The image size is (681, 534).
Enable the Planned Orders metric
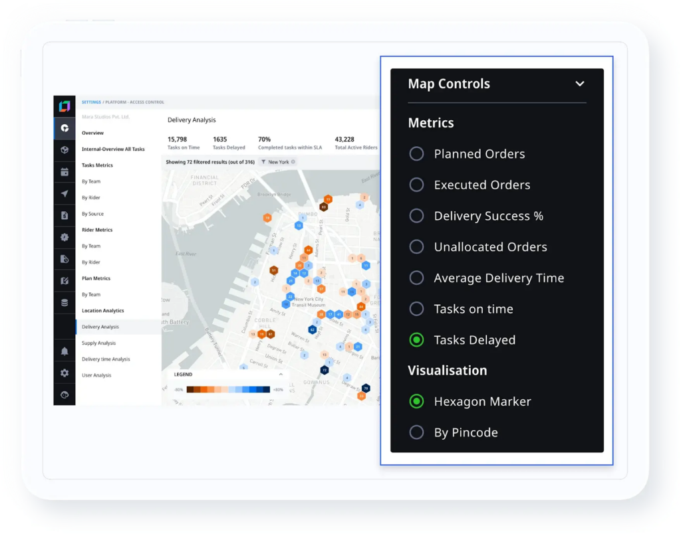pos(416,153)
